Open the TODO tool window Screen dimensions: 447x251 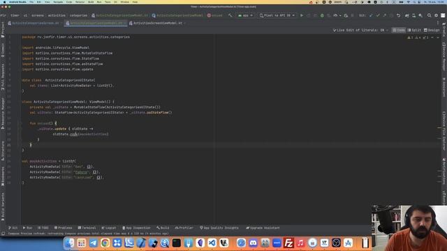tap(43, 228)
